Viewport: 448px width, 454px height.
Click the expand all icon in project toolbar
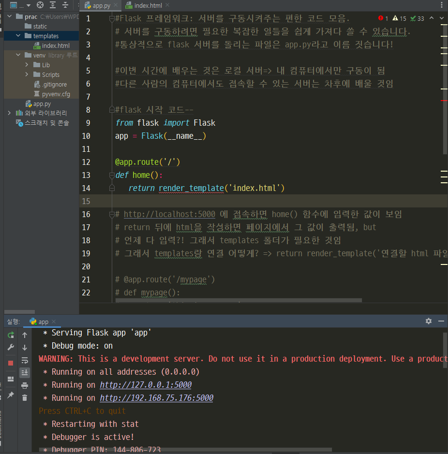tap(53, 5)
